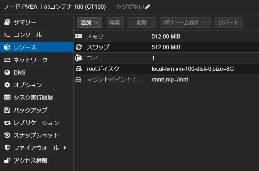This screenshot has height=171, width=259.
Task: Click the 削除 button
Action: tap(142, 23)
